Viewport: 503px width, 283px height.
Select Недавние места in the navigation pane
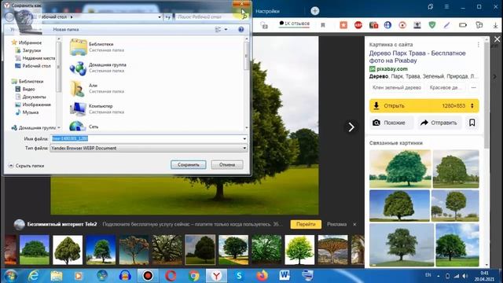pos(35,58)
